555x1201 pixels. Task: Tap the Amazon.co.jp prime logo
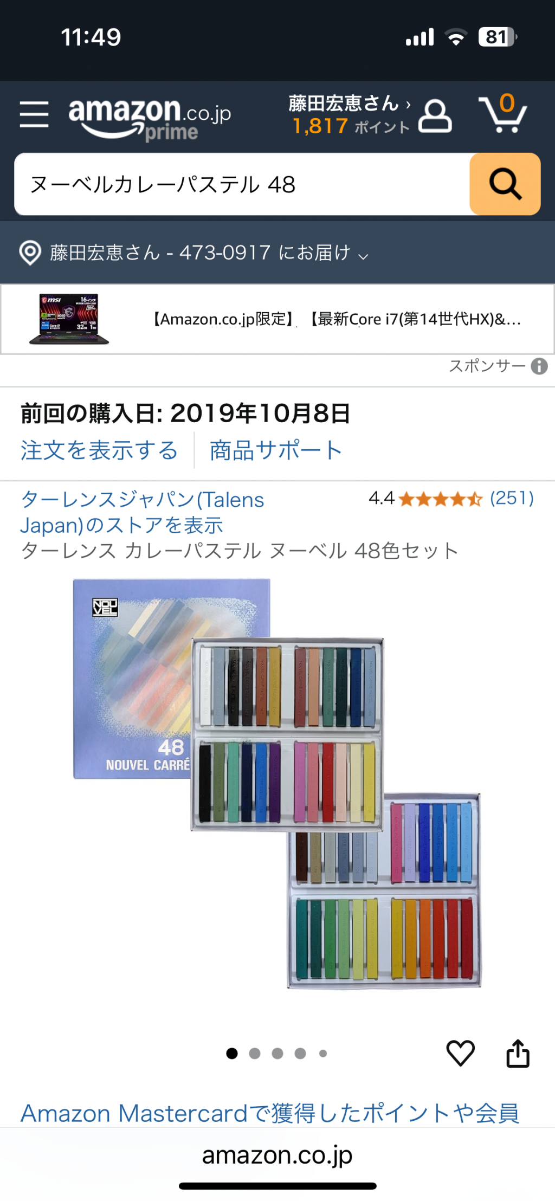click(150, 119)
